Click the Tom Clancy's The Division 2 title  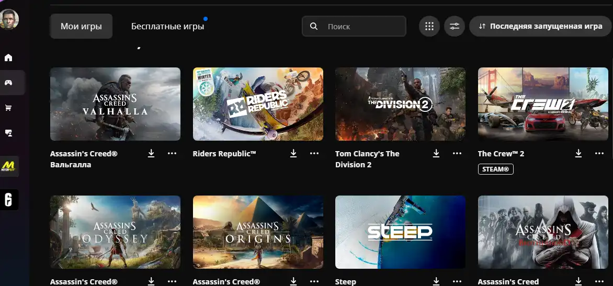tap(367, 159)
